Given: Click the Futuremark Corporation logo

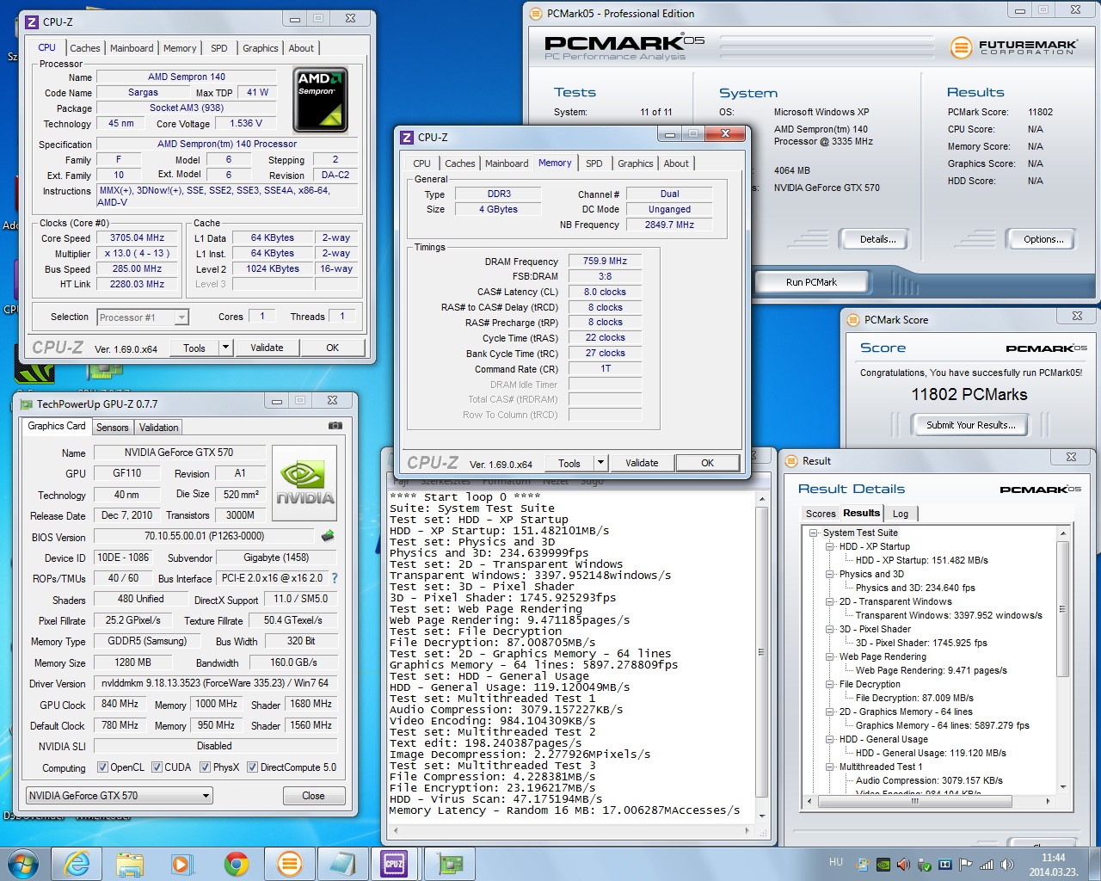Looking at the screenshot, I should coord(1014,47).
